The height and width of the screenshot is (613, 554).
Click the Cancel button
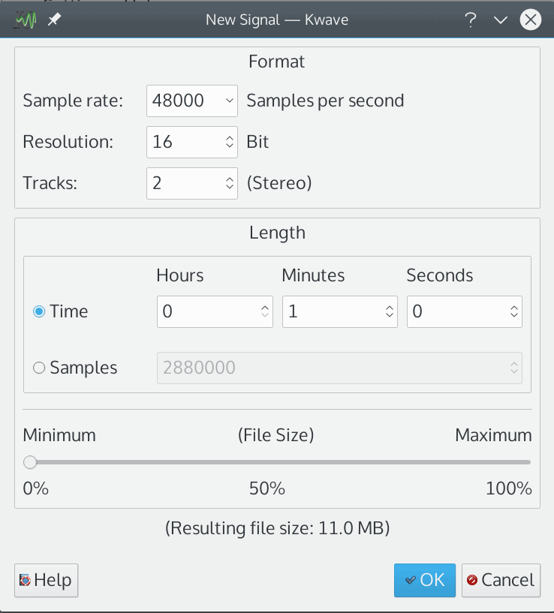tap(501, 580)
